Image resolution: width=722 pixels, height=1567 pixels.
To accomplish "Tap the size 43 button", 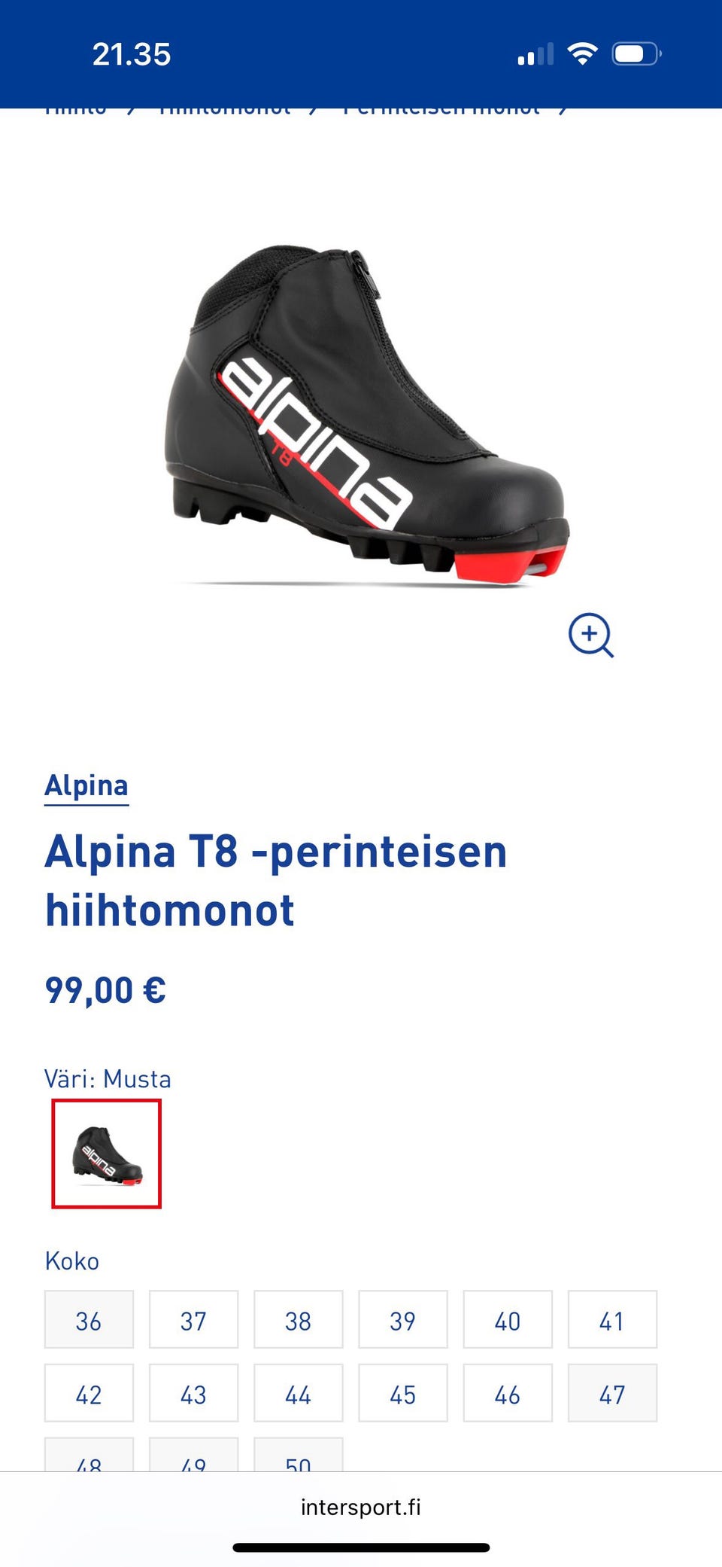I will tap(193, 1393).
